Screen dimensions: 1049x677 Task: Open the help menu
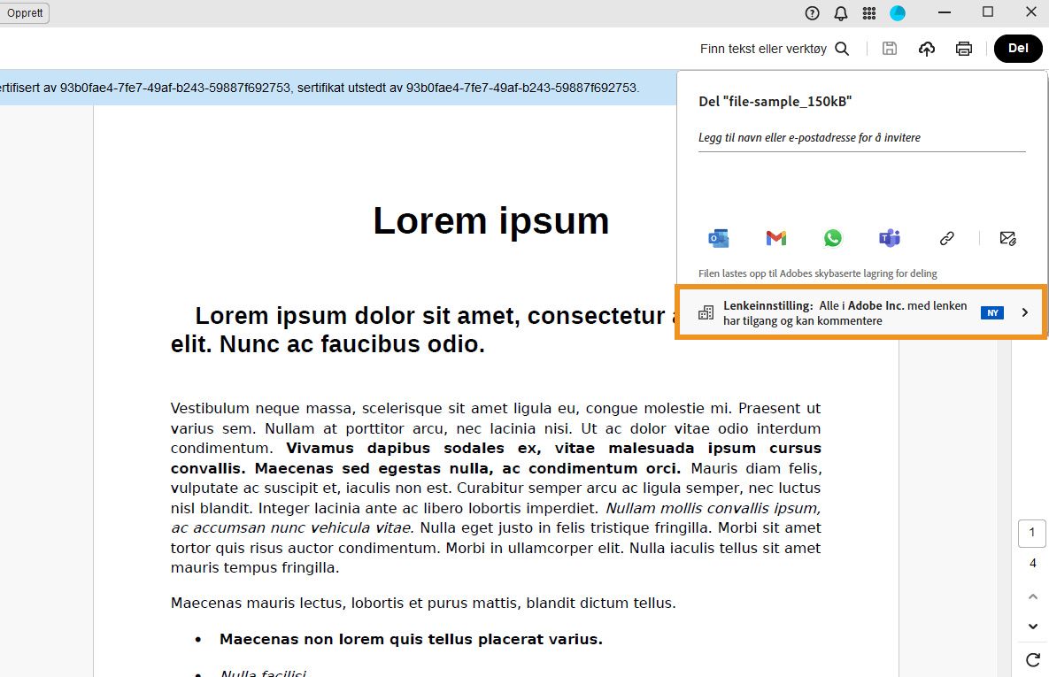[812, 13]
